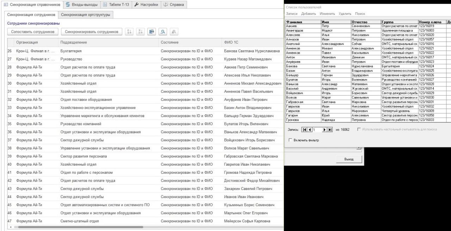451x231 pixels.
Task: Click the sort descending icon
Action: (141, 32)
